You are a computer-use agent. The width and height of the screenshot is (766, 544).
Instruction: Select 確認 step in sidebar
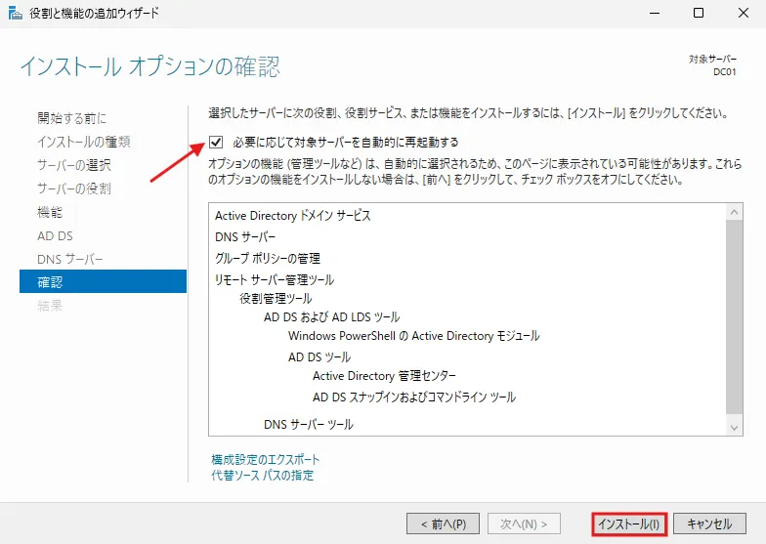104,281
